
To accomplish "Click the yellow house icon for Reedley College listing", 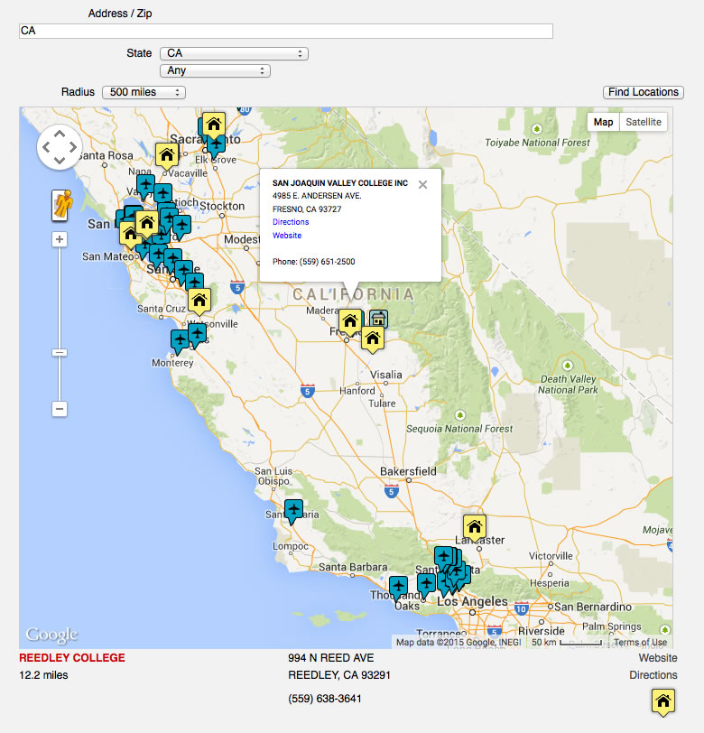I will coord(662,702).
